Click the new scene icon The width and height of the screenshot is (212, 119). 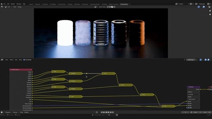(191, 4)
